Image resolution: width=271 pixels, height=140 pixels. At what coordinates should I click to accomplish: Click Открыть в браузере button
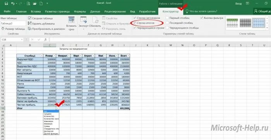[x=116, y=24]
